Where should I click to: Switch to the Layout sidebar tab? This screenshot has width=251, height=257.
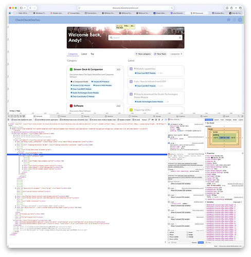click(217, 120)
